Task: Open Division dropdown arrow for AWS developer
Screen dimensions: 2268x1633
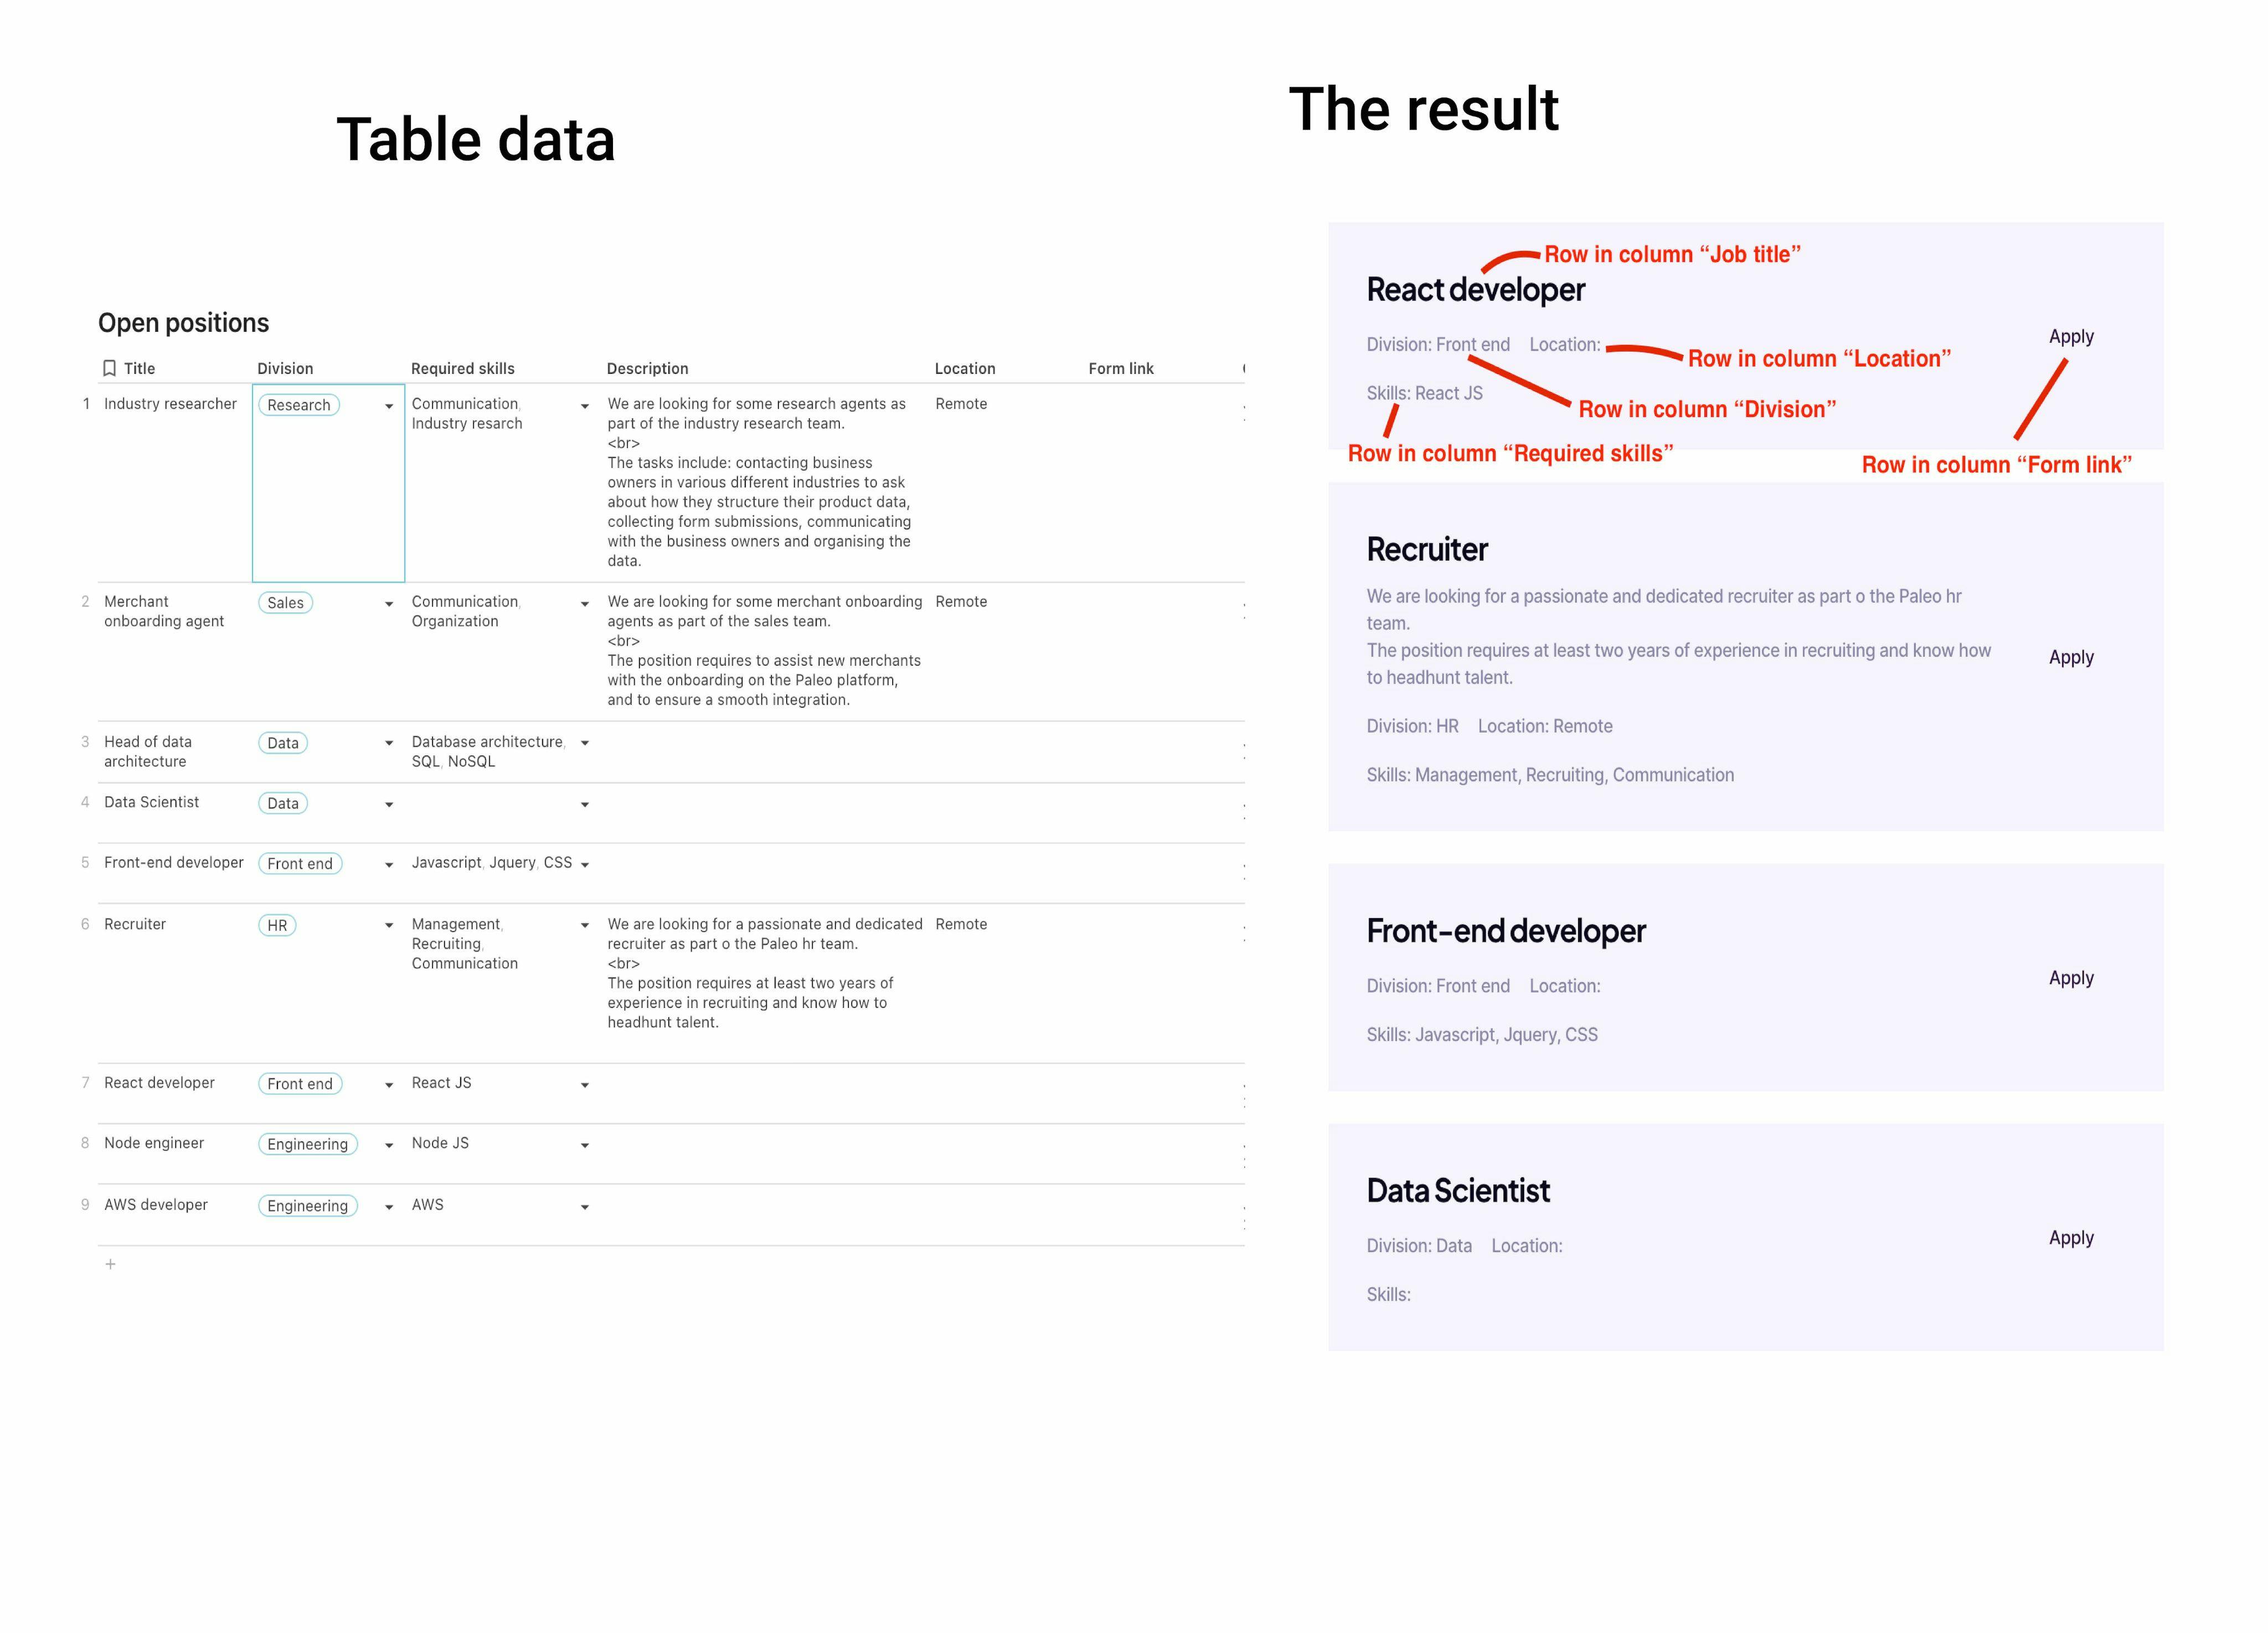Action: coord(389,1207)
